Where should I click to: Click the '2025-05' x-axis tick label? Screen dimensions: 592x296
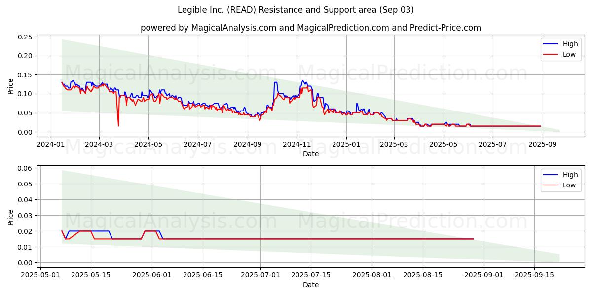444,144
